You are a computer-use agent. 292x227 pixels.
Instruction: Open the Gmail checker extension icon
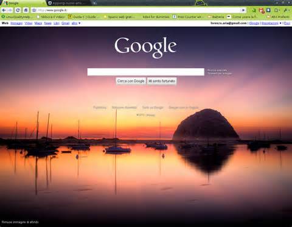(262, 10)
